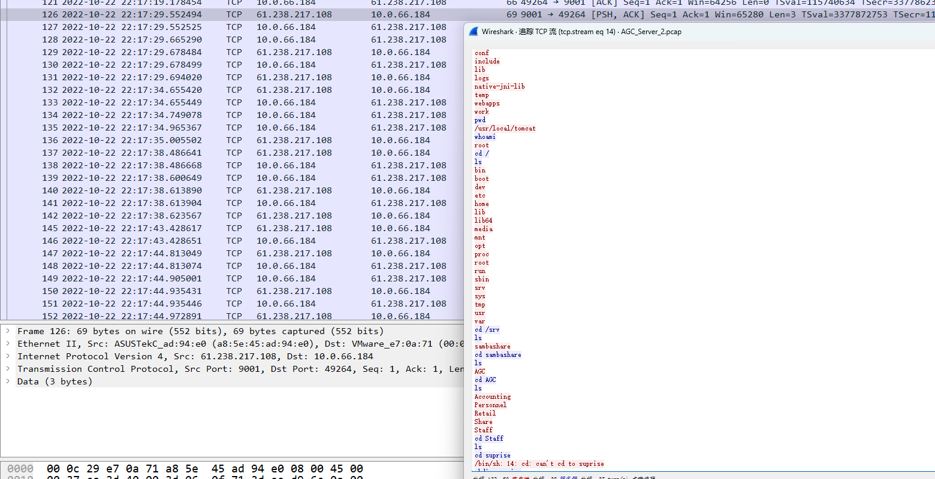
Task: Click the 'home' line in stream
Action: [x=482, y=204]
